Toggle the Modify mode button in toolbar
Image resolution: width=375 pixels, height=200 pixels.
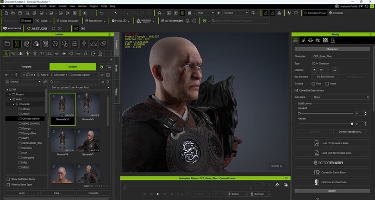(26, 21)
